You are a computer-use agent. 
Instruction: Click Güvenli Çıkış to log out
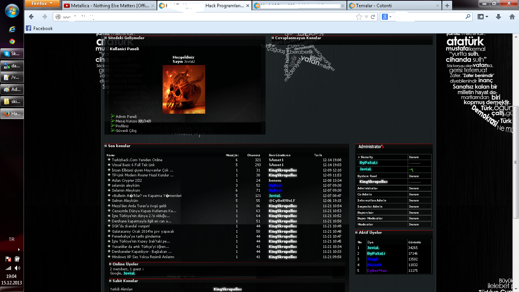[126, 131]
